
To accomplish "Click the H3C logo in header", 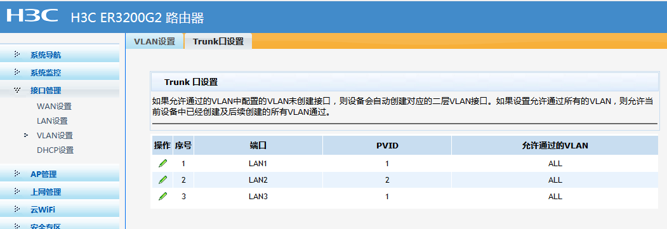I will tap(32, 16).
